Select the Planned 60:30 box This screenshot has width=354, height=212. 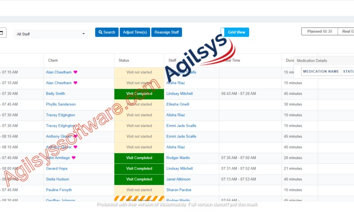pos(319,31)
